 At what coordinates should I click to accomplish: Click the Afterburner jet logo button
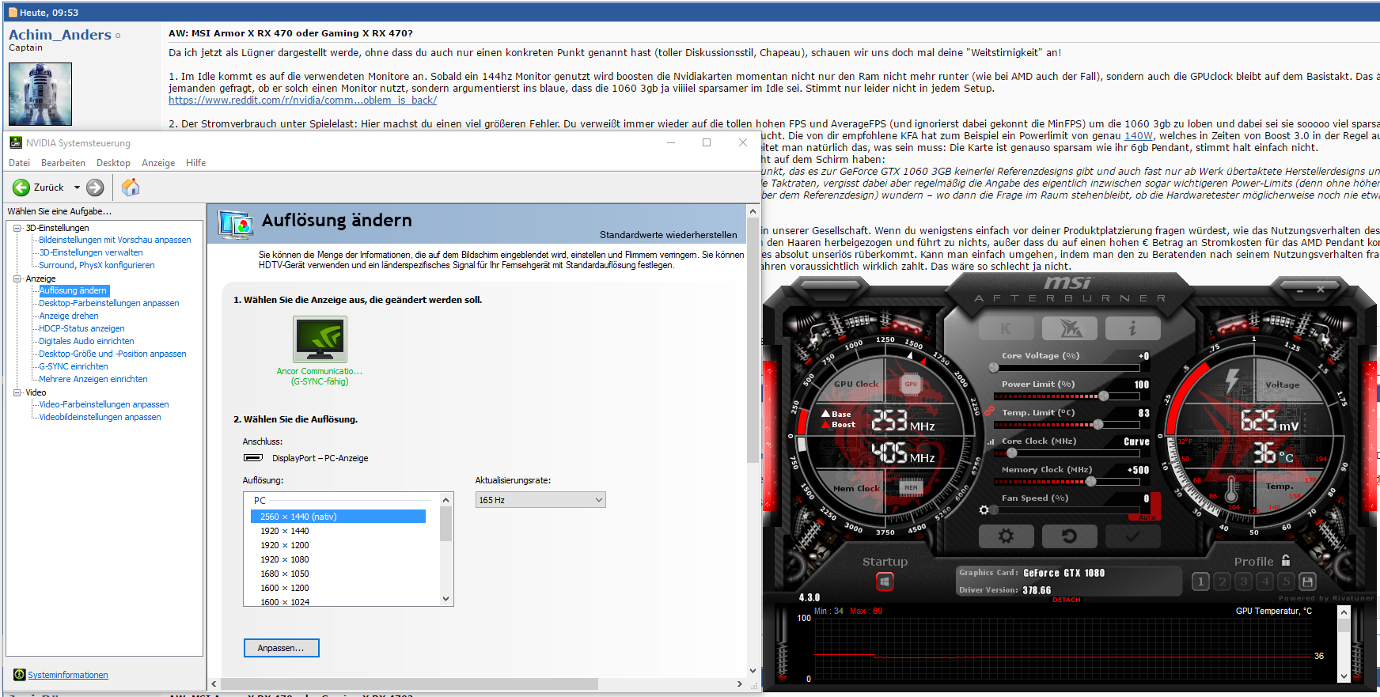[1069, 328]
